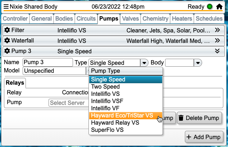Click the Ready status text
The image size is (228, 147).
point(196,7)
